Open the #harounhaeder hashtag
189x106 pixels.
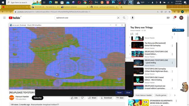tap(37, 105)
